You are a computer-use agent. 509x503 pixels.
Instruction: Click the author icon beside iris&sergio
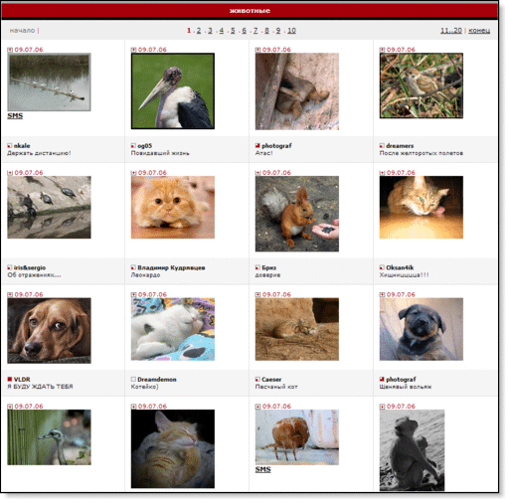point(10,267)
